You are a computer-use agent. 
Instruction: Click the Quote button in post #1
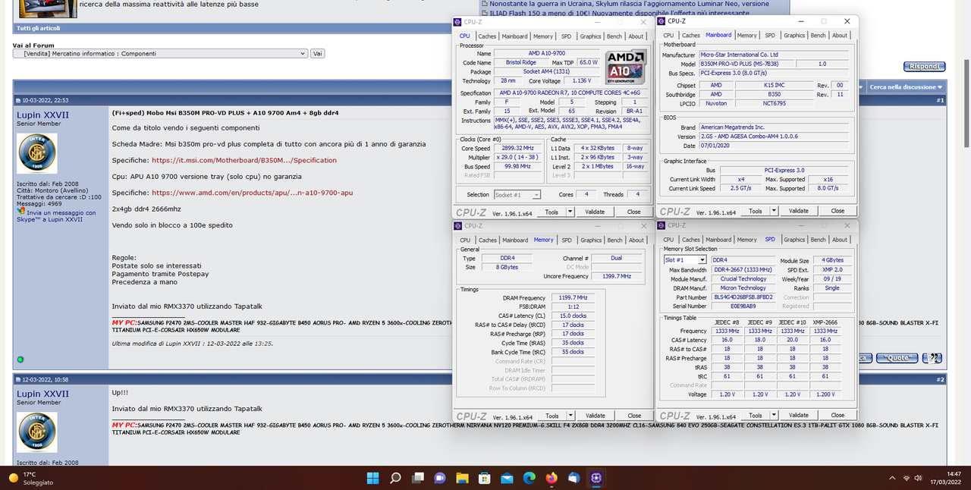(897, 358)
